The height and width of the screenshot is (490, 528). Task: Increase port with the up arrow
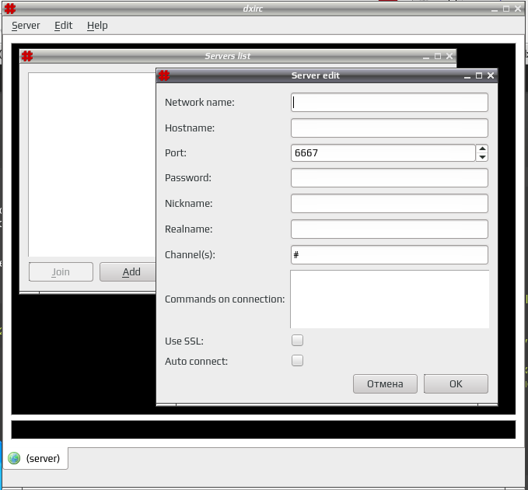click(482, 149)
